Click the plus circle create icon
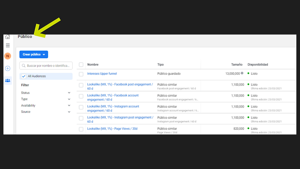Screen dimensions: 300x169 point(8,68)
